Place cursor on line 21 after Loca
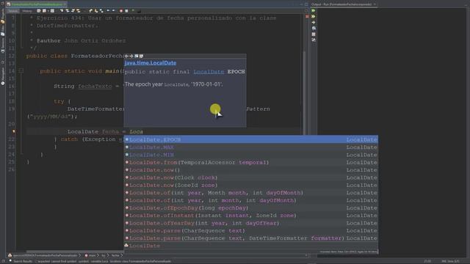The width and height of the screenshot is (470, 264). (x=143, y=132)
